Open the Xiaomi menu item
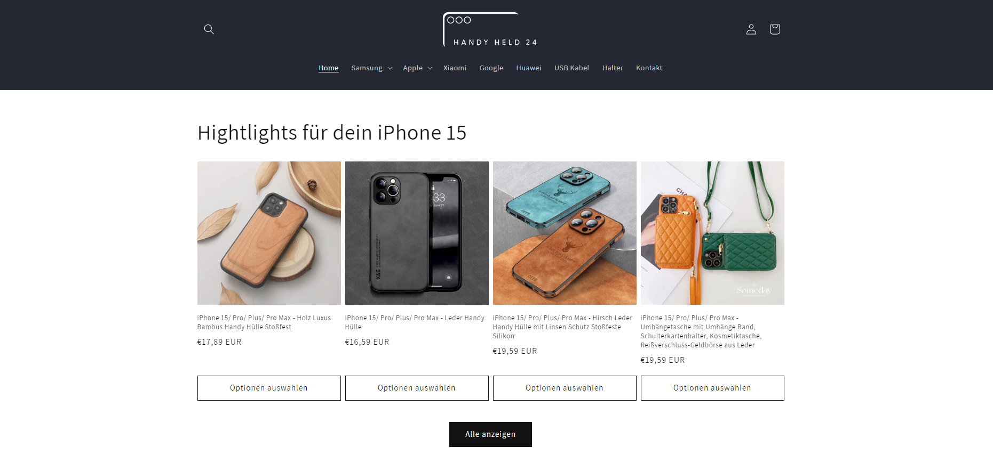The height and width of the screenshot is (463, 993). 455,68
